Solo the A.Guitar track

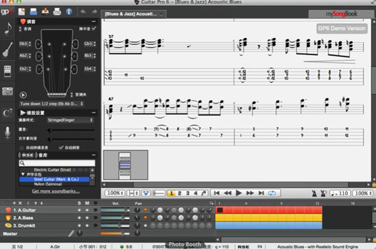[79, 210]
